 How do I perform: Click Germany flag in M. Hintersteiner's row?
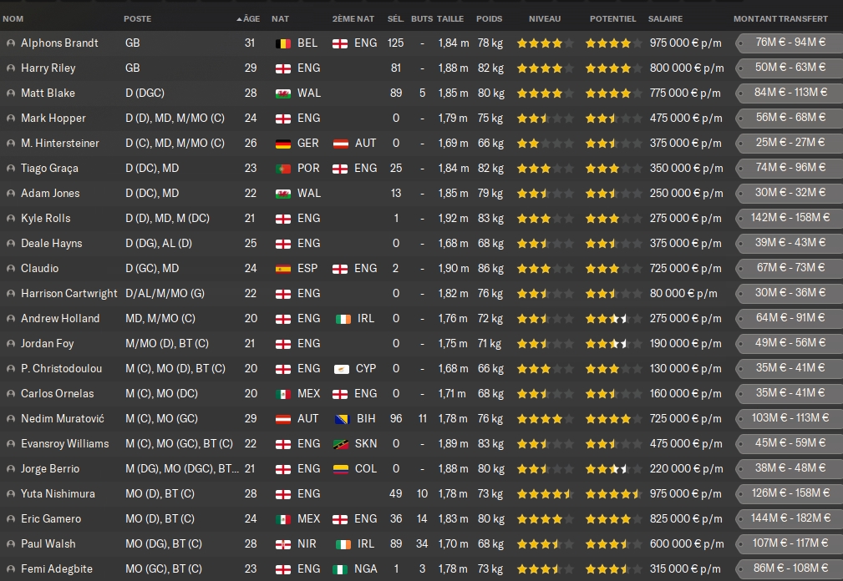[282, 144]
